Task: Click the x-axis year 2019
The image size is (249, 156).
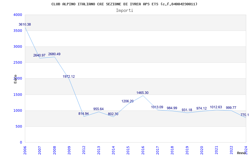Action: (187, 150)
